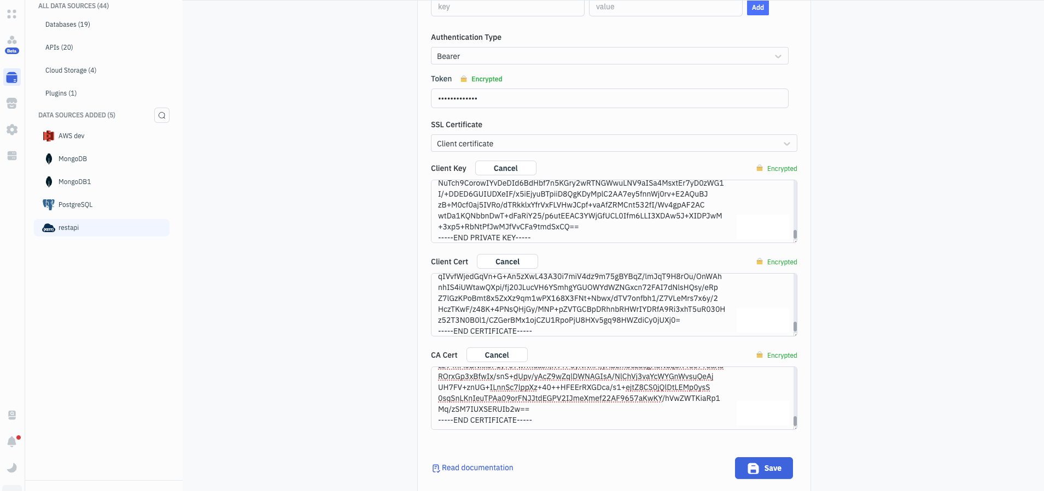Screen dimensions: 1044x491
Task: Toggle dark mode with the moon icon
Action: click(x=12, y=468)
